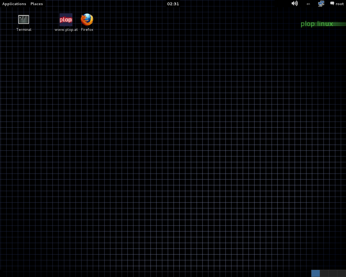This screenshot has height=277, width=346.
Task: Open the root user menu
Action: [x=337, y=4]
